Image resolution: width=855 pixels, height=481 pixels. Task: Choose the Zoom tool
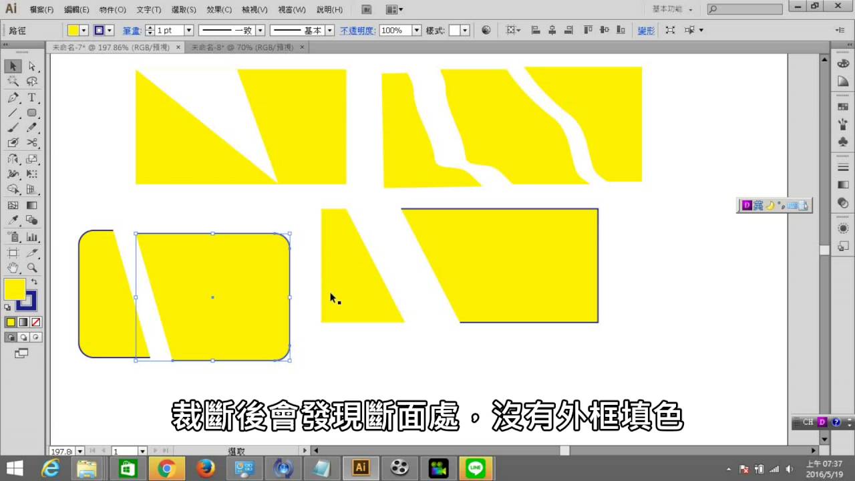31,268
